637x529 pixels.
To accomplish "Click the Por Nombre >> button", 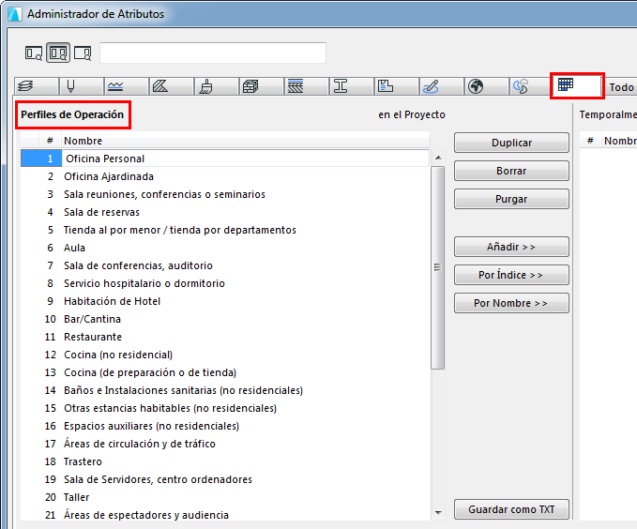I will click(511, 303).
